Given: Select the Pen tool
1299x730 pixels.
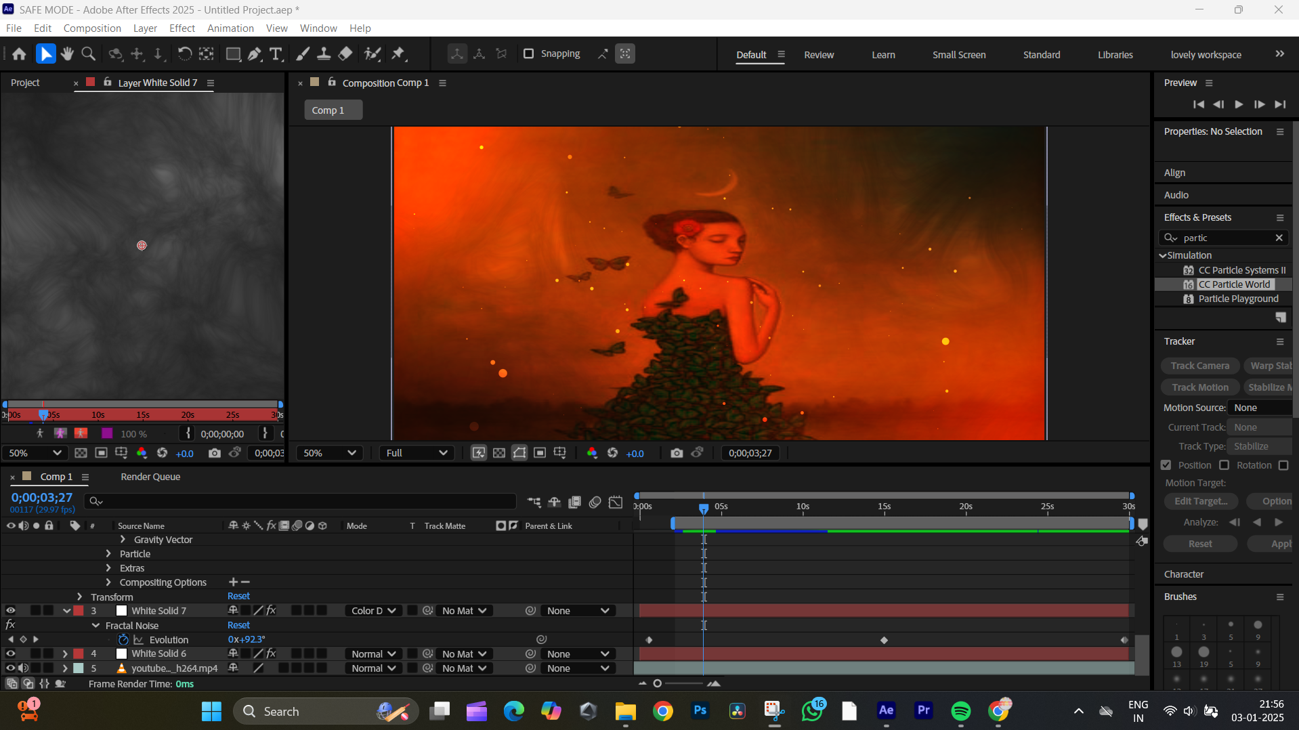Looking at the screenshot, I should point(255,54).
